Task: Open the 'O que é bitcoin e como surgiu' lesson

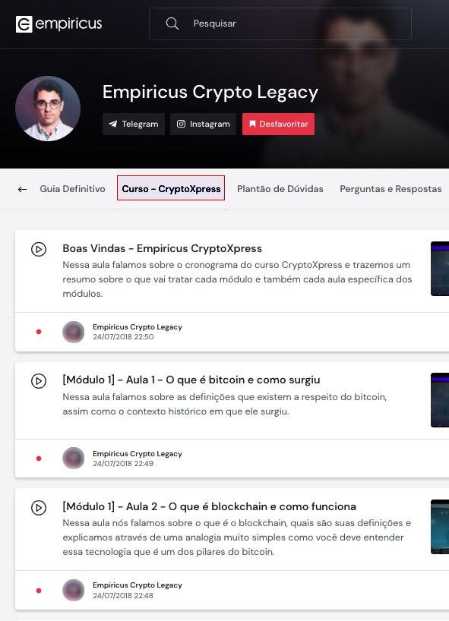Action: (191, 380)
